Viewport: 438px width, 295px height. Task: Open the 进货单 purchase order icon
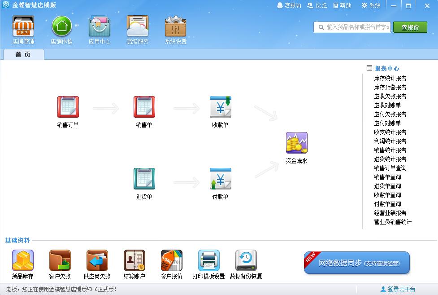click(x=144, y=179)
